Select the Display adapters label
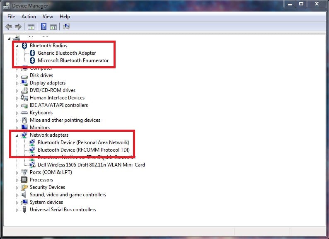This screenshot has width=329, height=239. (x=48, y=83)
